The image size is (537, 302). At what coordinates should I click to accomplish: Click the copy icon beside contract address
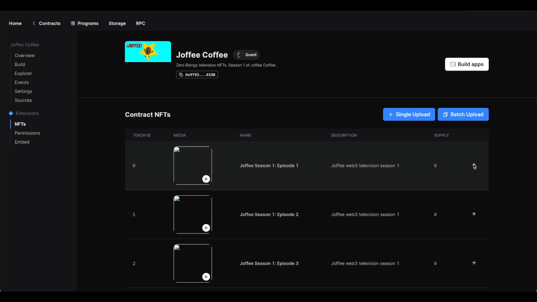pyautogui.click(x=181, y=75)
